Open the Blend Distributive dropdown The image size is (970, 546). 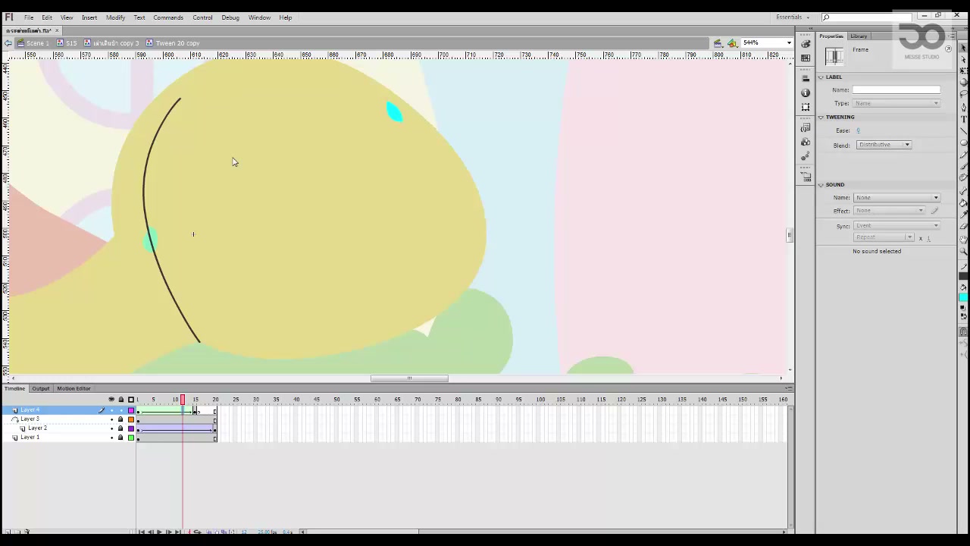[x=884, y=145]
